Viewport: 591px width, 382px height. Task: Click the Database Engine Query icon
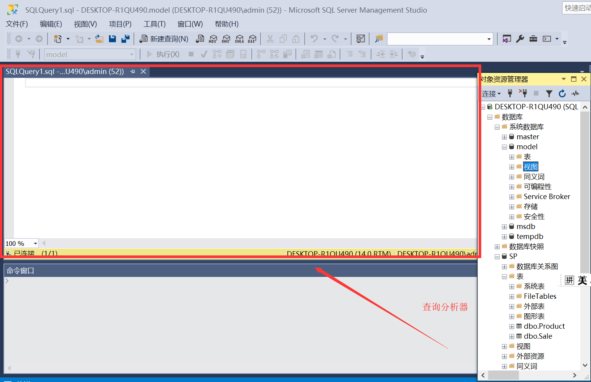[200, 39]
